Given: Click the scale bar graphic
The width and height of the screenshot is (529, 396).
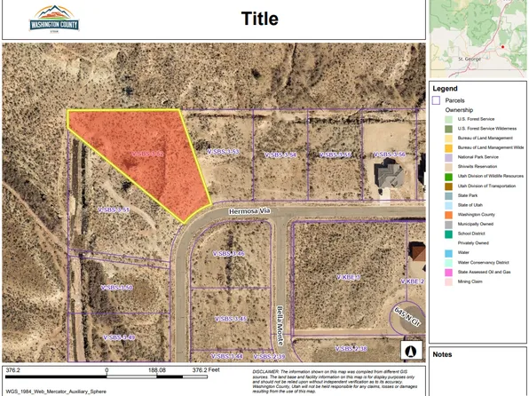Looking at the screenshot, I should 107,376.
